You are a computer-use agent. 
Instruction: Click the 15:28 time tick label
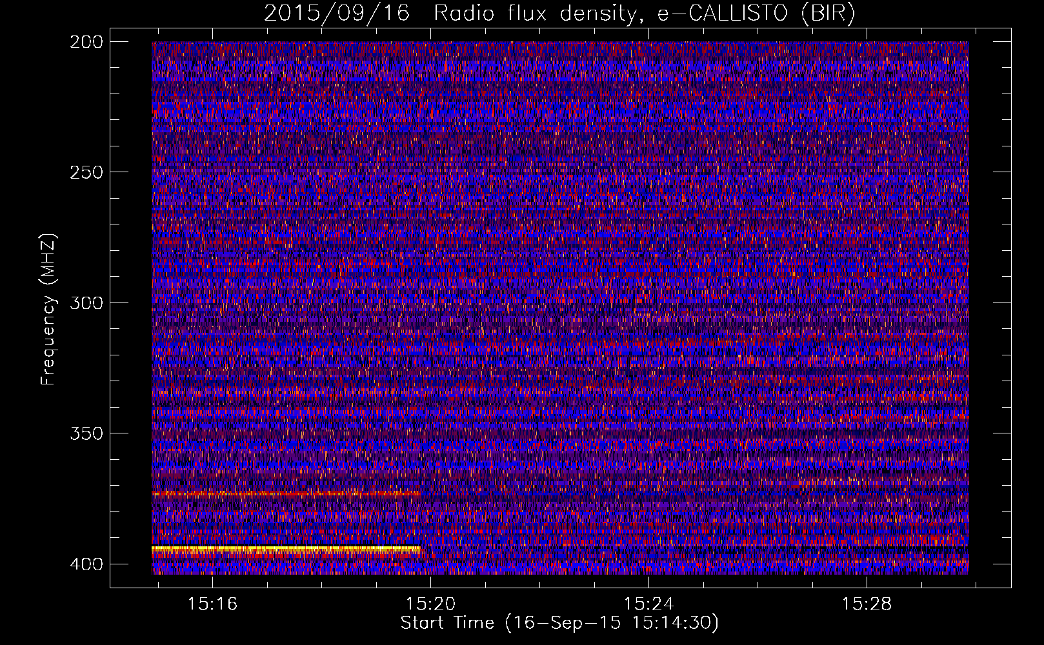tap(867, 604)
